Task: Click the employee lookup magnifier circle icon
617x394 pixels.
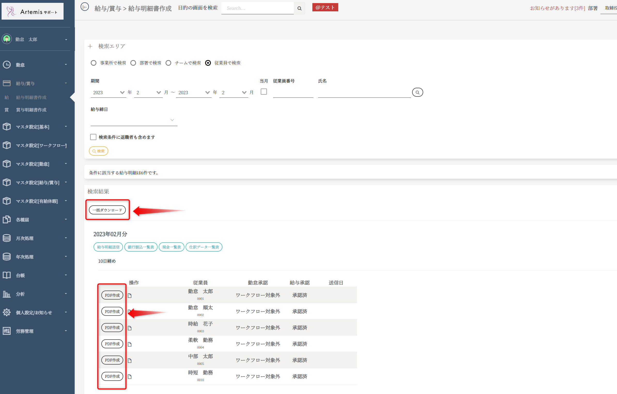Action: coord(417,92)
